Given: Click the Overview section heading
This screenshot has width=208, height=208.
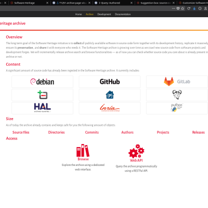Looking at the screenshot, I should (x=14, y=37).
